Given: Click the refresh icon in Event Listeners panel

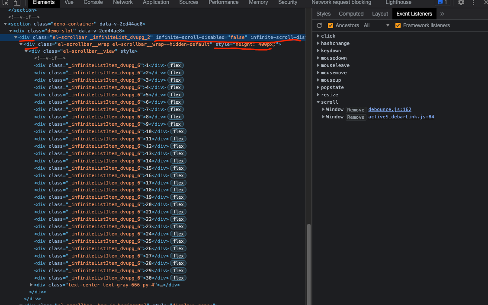Looking at the screenshot, I should coord(319,25).
